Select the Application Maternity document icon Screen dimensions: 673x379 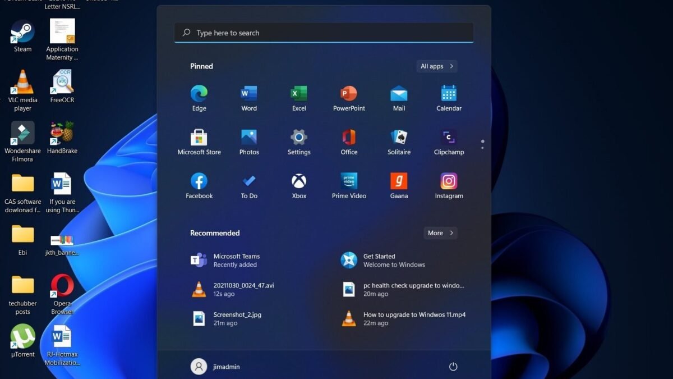point(62,39)
